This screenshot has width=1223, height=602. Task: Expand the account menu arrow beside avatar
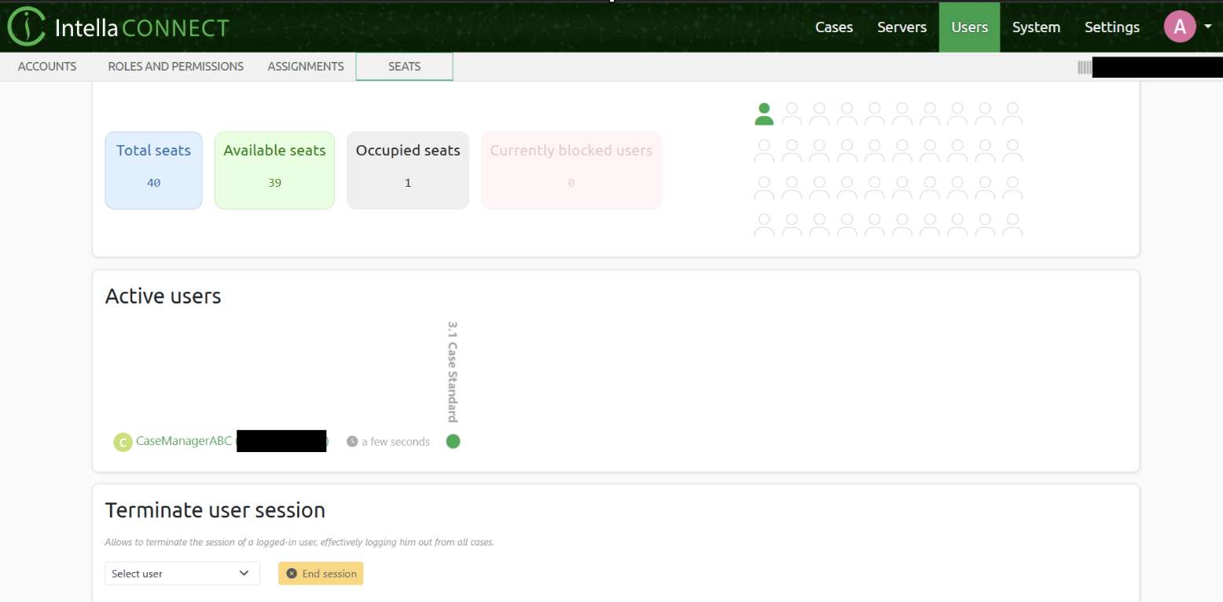coord(1208,27)
